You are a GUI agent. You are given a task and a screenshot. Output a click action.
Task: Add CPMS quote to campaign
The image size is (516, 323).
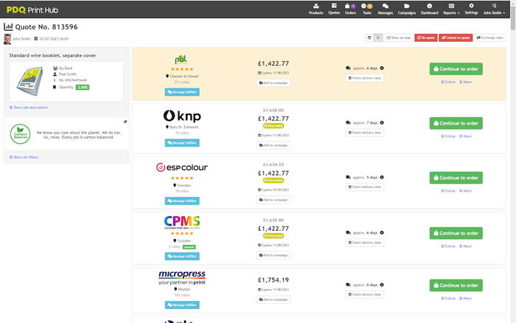point(273,255)
